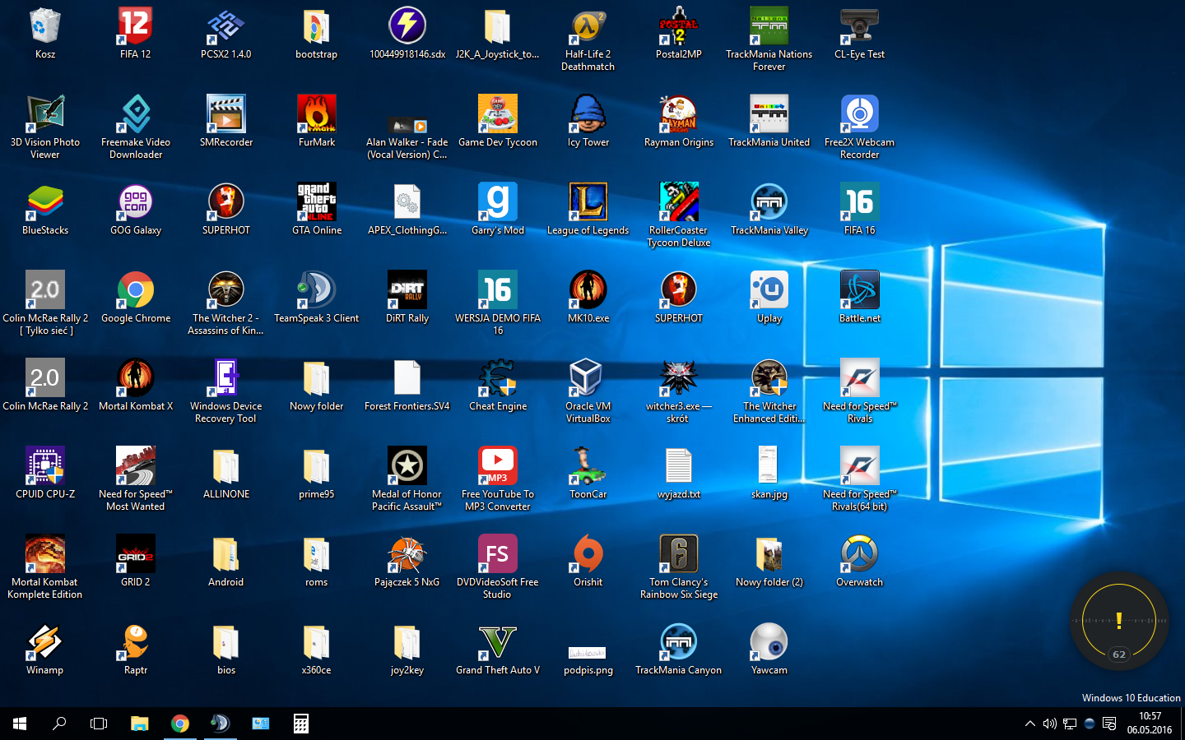Launch RollerCoaster Tycoon Deluxe
This screenshot has width=1185, height=740.
click(x=679, y=202)
